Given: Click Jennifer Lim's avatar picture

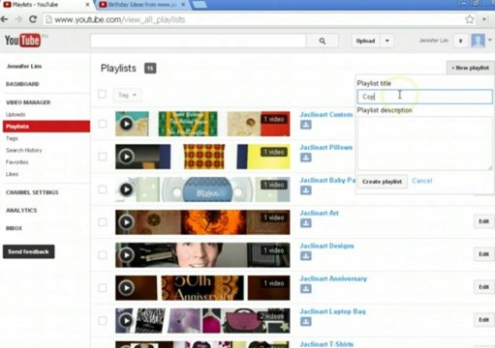Looking at the screenshot, I should coord(478,41).
